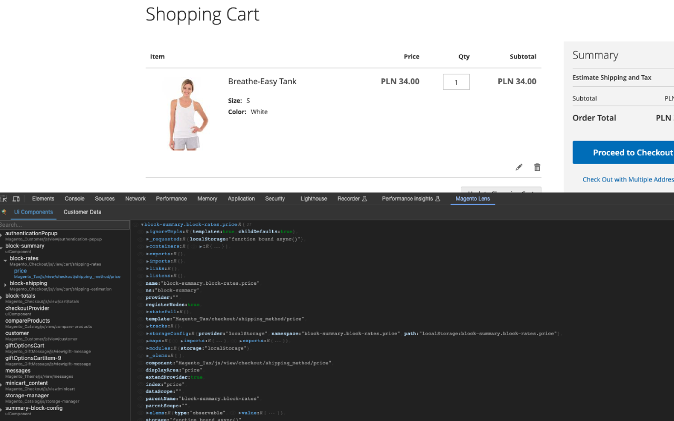
Task: Expand the _elems property
Action: point(147,356)
